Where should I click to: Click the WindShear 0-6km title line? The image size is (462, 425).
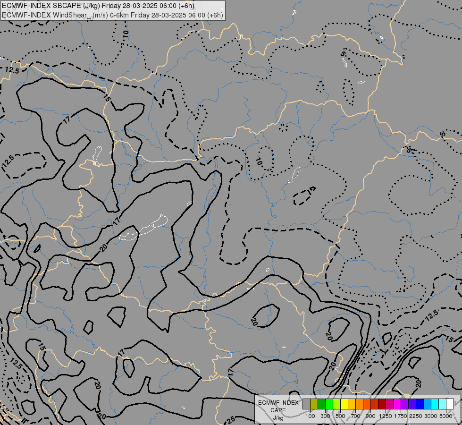(x=112, y=15)
